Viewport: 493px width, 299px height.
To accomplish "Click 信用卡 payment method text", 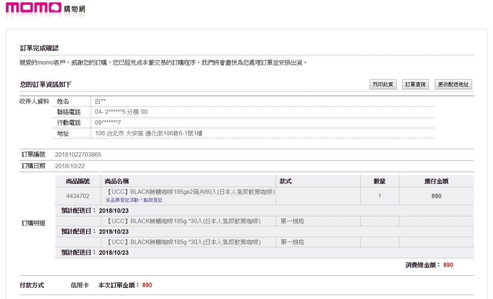I will 79,285.
